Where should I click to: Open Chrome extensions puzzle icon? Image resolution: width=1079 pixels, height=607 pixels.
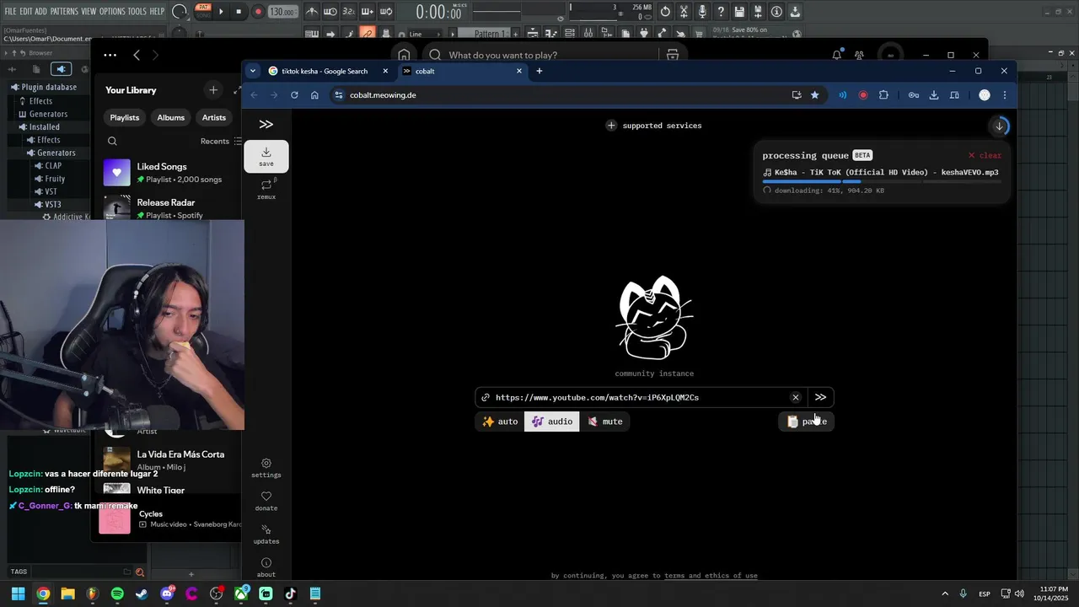coord(883,95)
